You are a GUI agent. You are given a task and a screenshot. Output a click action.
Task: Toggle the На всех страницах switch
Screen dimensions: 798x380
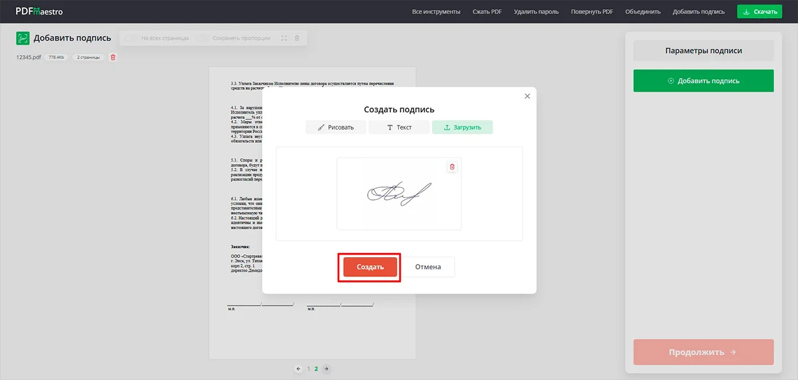tap(132, 39)
